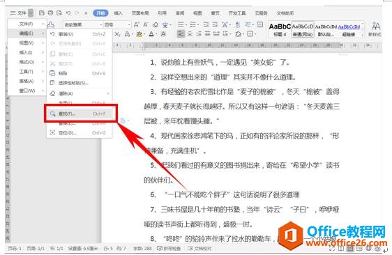This screenshot has width=392, height=255.
Task: Click the text highlight color button
Action: point(140,34)
